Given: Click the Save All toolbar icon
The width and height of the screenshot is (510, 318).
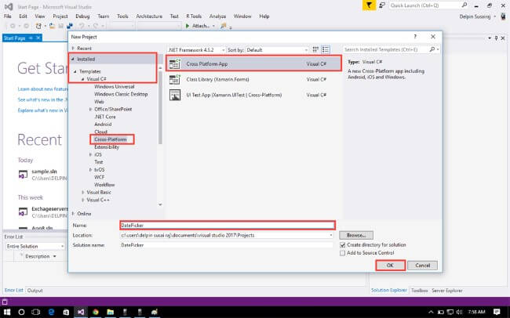Looking at the screenshot, I should tap(70, 26).
